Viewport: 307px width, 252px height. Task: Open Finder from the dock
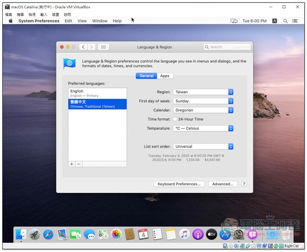tap(21, 234)
